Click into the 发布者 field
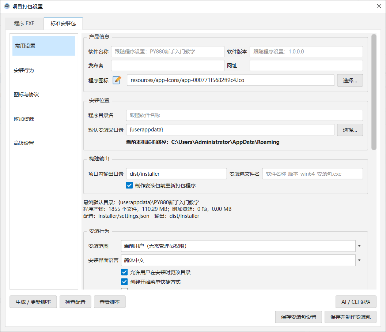 pos(168,65)
